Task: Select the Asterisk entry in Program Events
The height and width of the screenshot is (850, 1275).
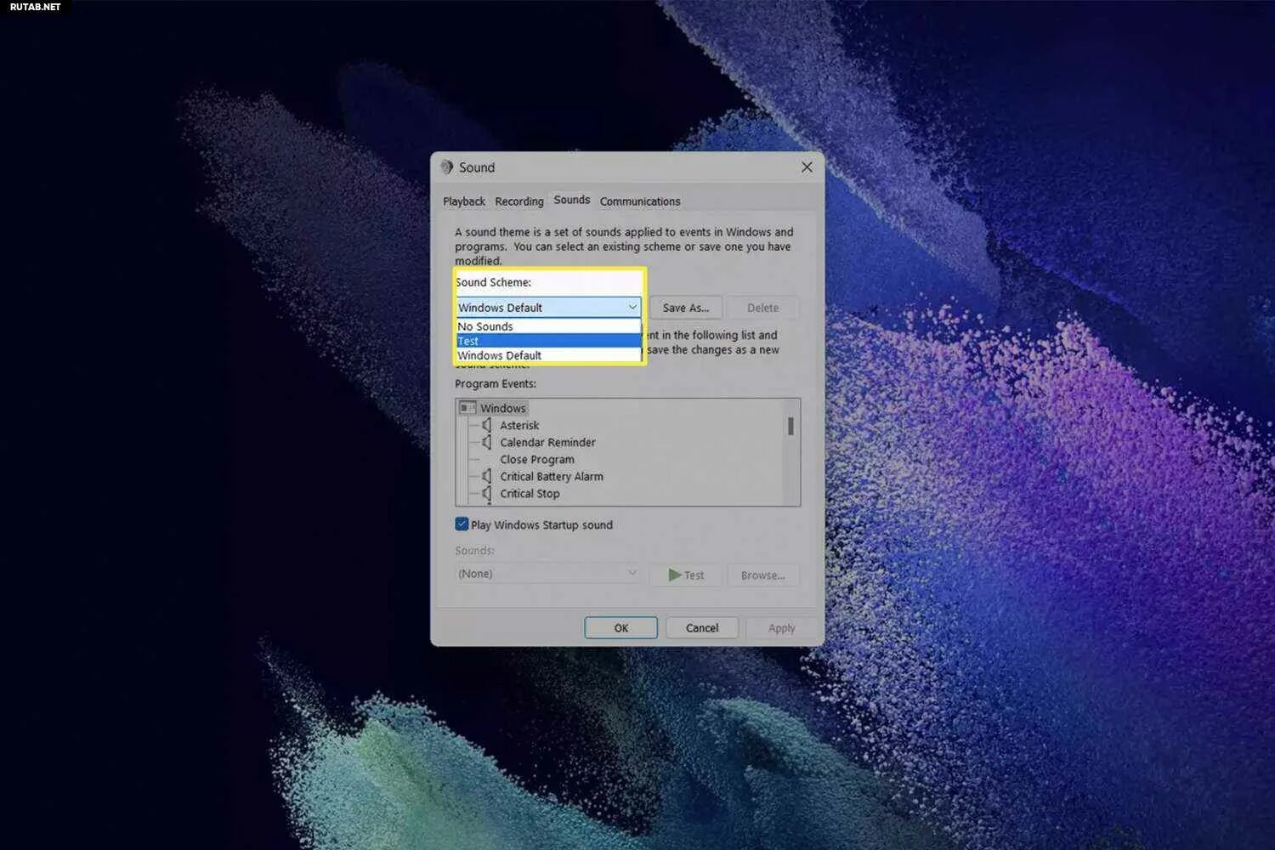Action: tap(518, 425)
